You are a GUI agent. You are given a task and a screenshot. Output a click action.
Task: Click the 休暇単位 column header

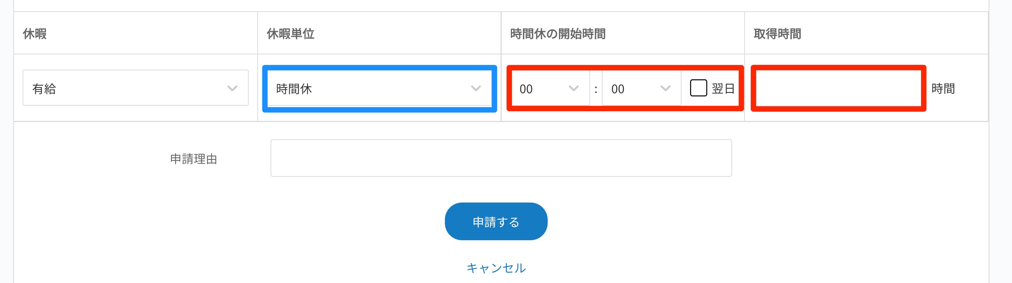[x=290, y=34]
